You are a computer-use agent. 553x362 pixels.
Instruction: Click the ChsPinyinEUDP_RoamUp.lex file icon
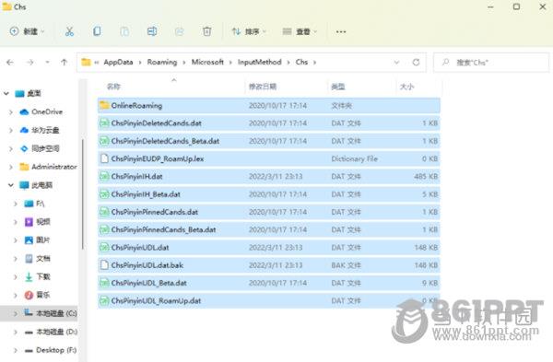point(104,158)
